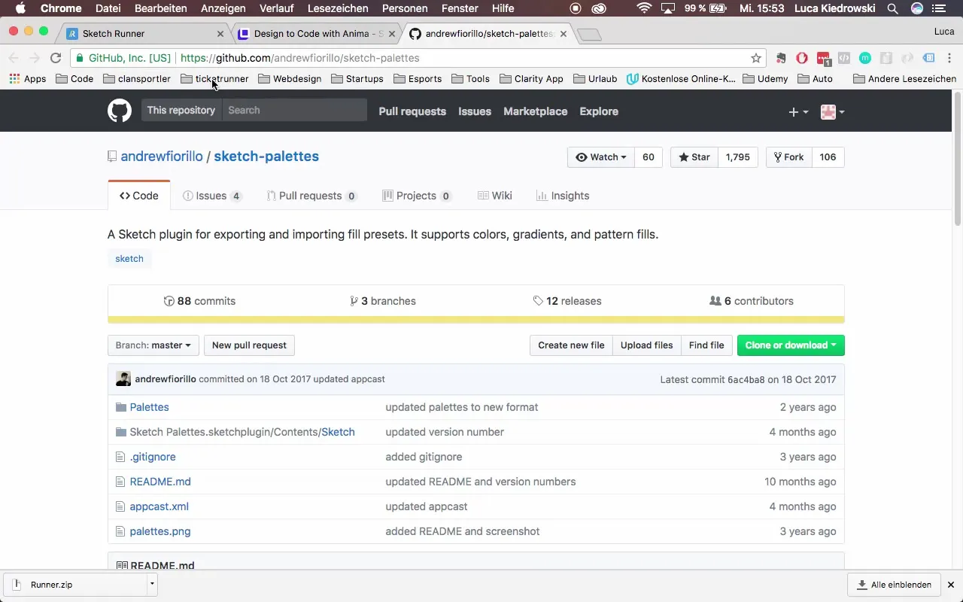The width and height of the screenshot is (963, 602).
Task: Go back to previous page
Action: coord(14,58)
